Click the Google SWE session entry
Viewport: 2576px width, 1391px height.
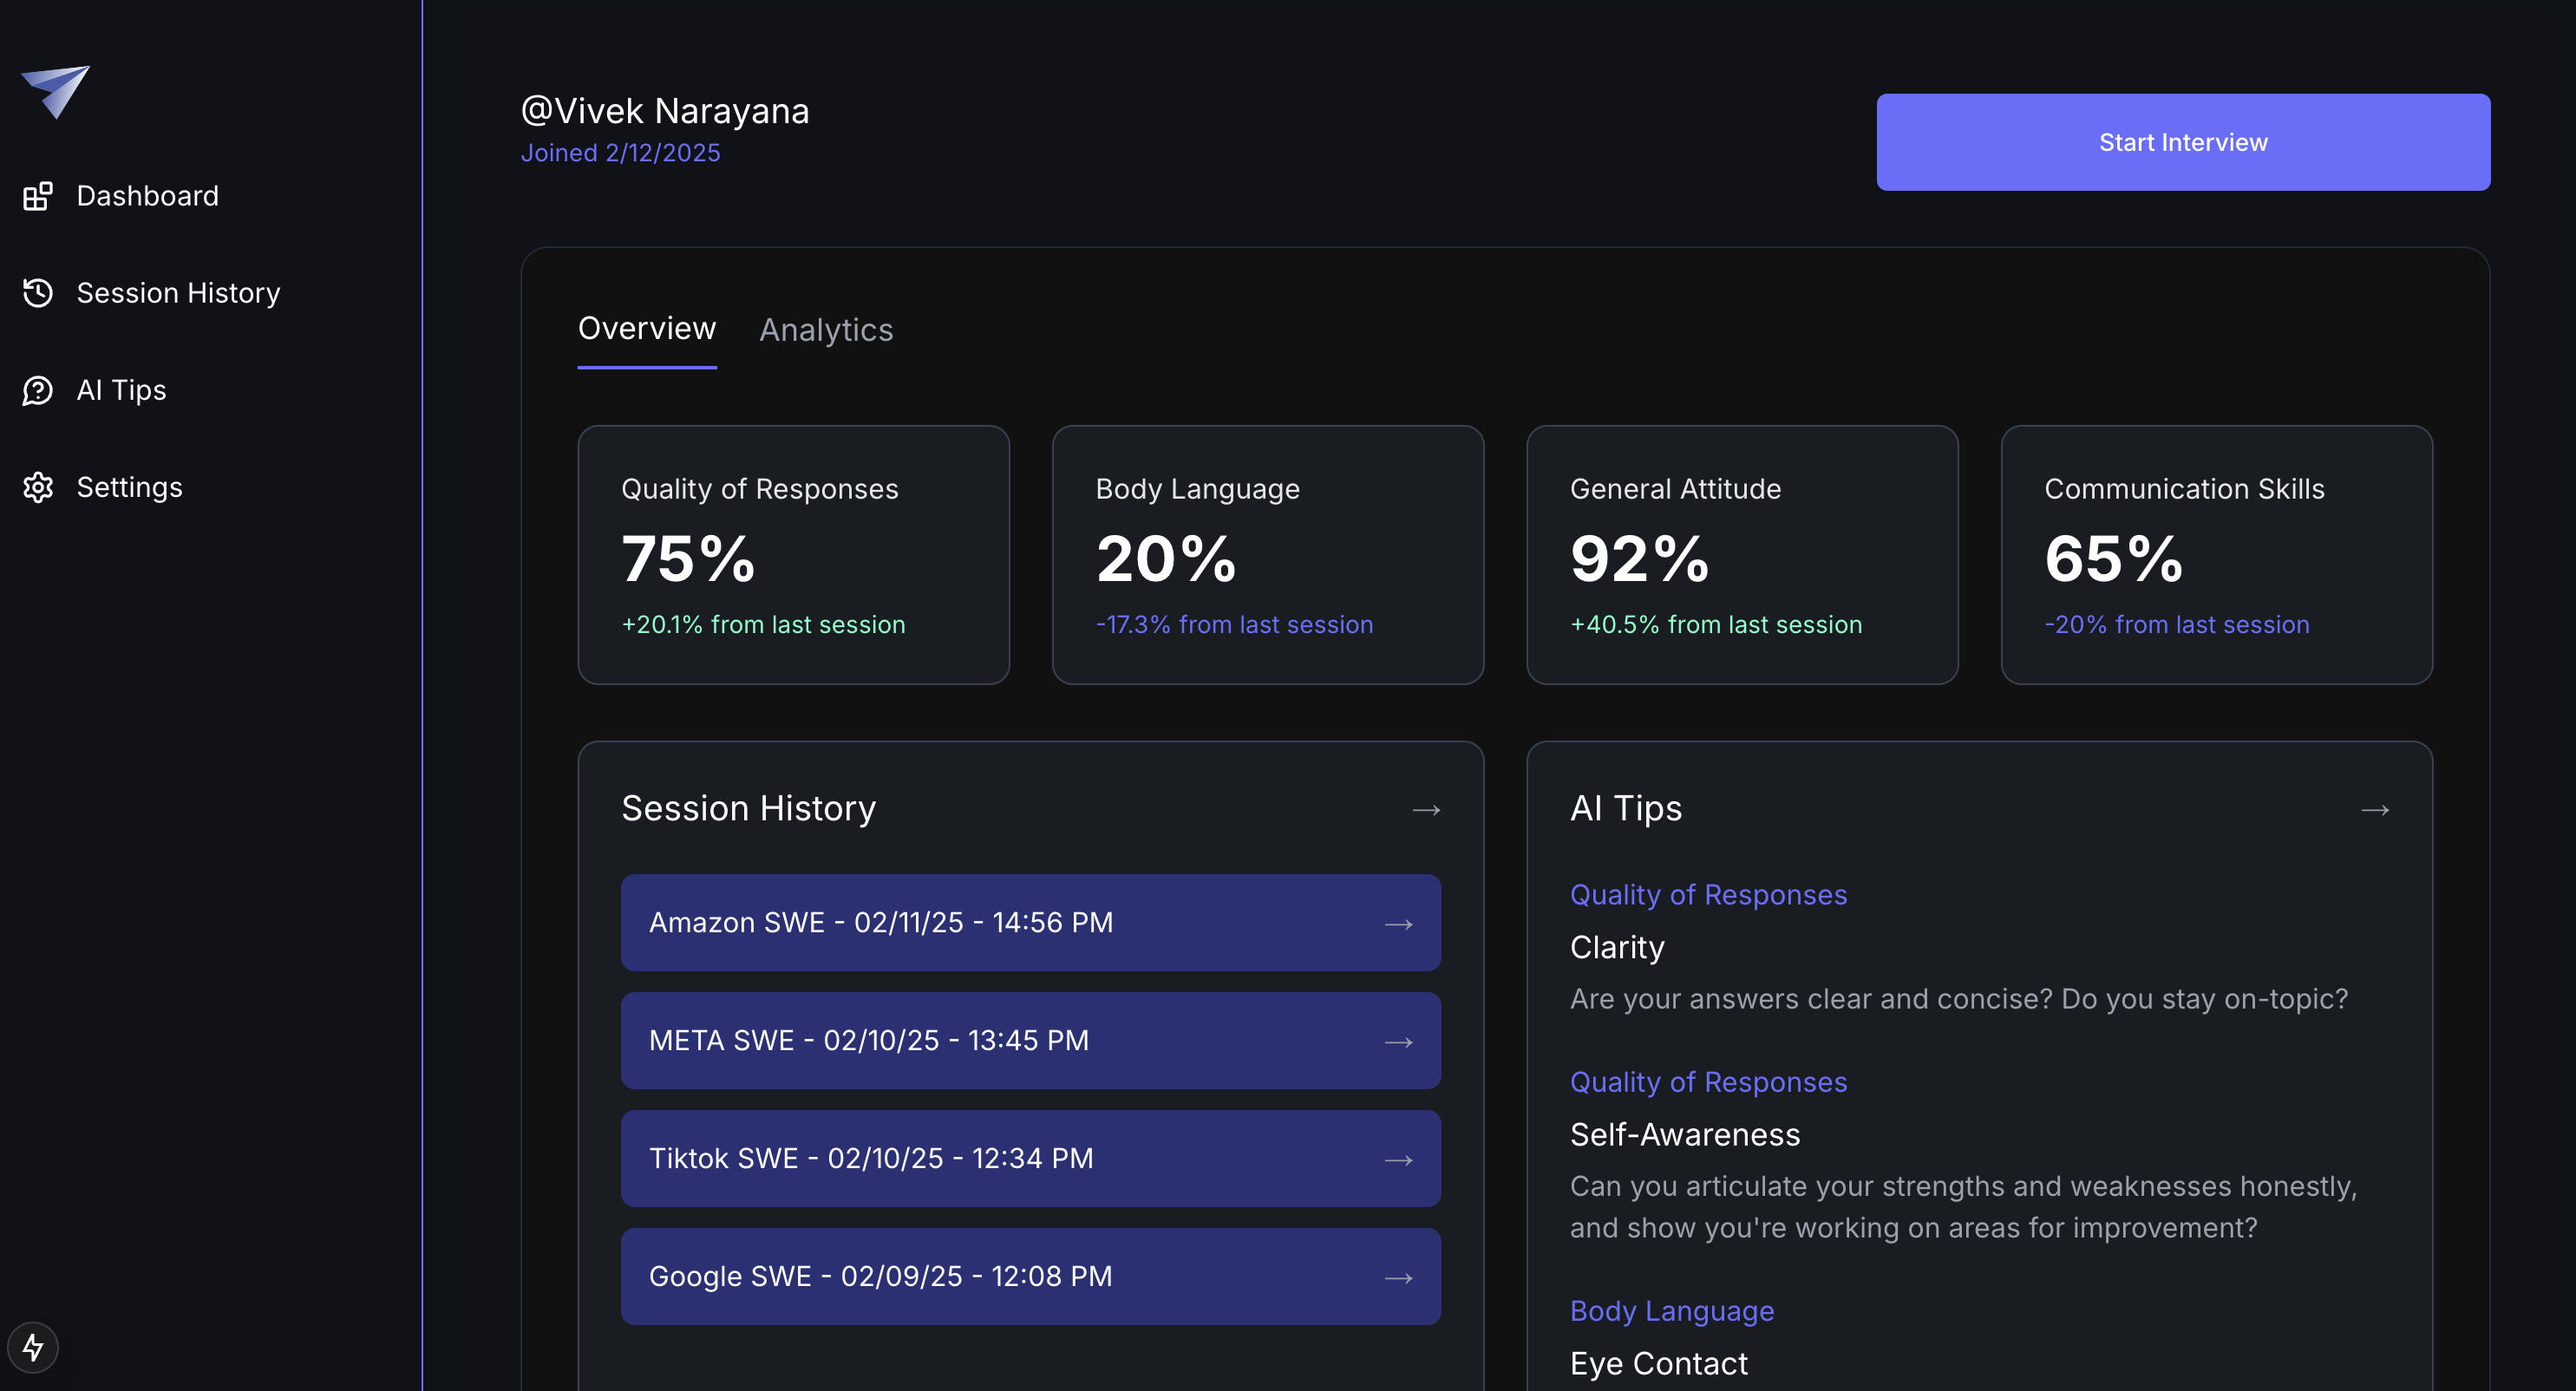[x=1031, y=1277]
